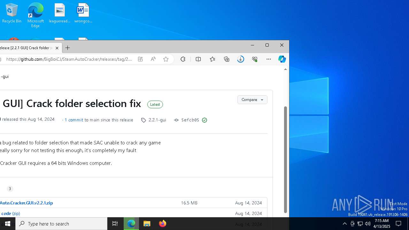Minimize the Edge browser window
This screenshot has width=409, height=230.
[x=252, y=45]
